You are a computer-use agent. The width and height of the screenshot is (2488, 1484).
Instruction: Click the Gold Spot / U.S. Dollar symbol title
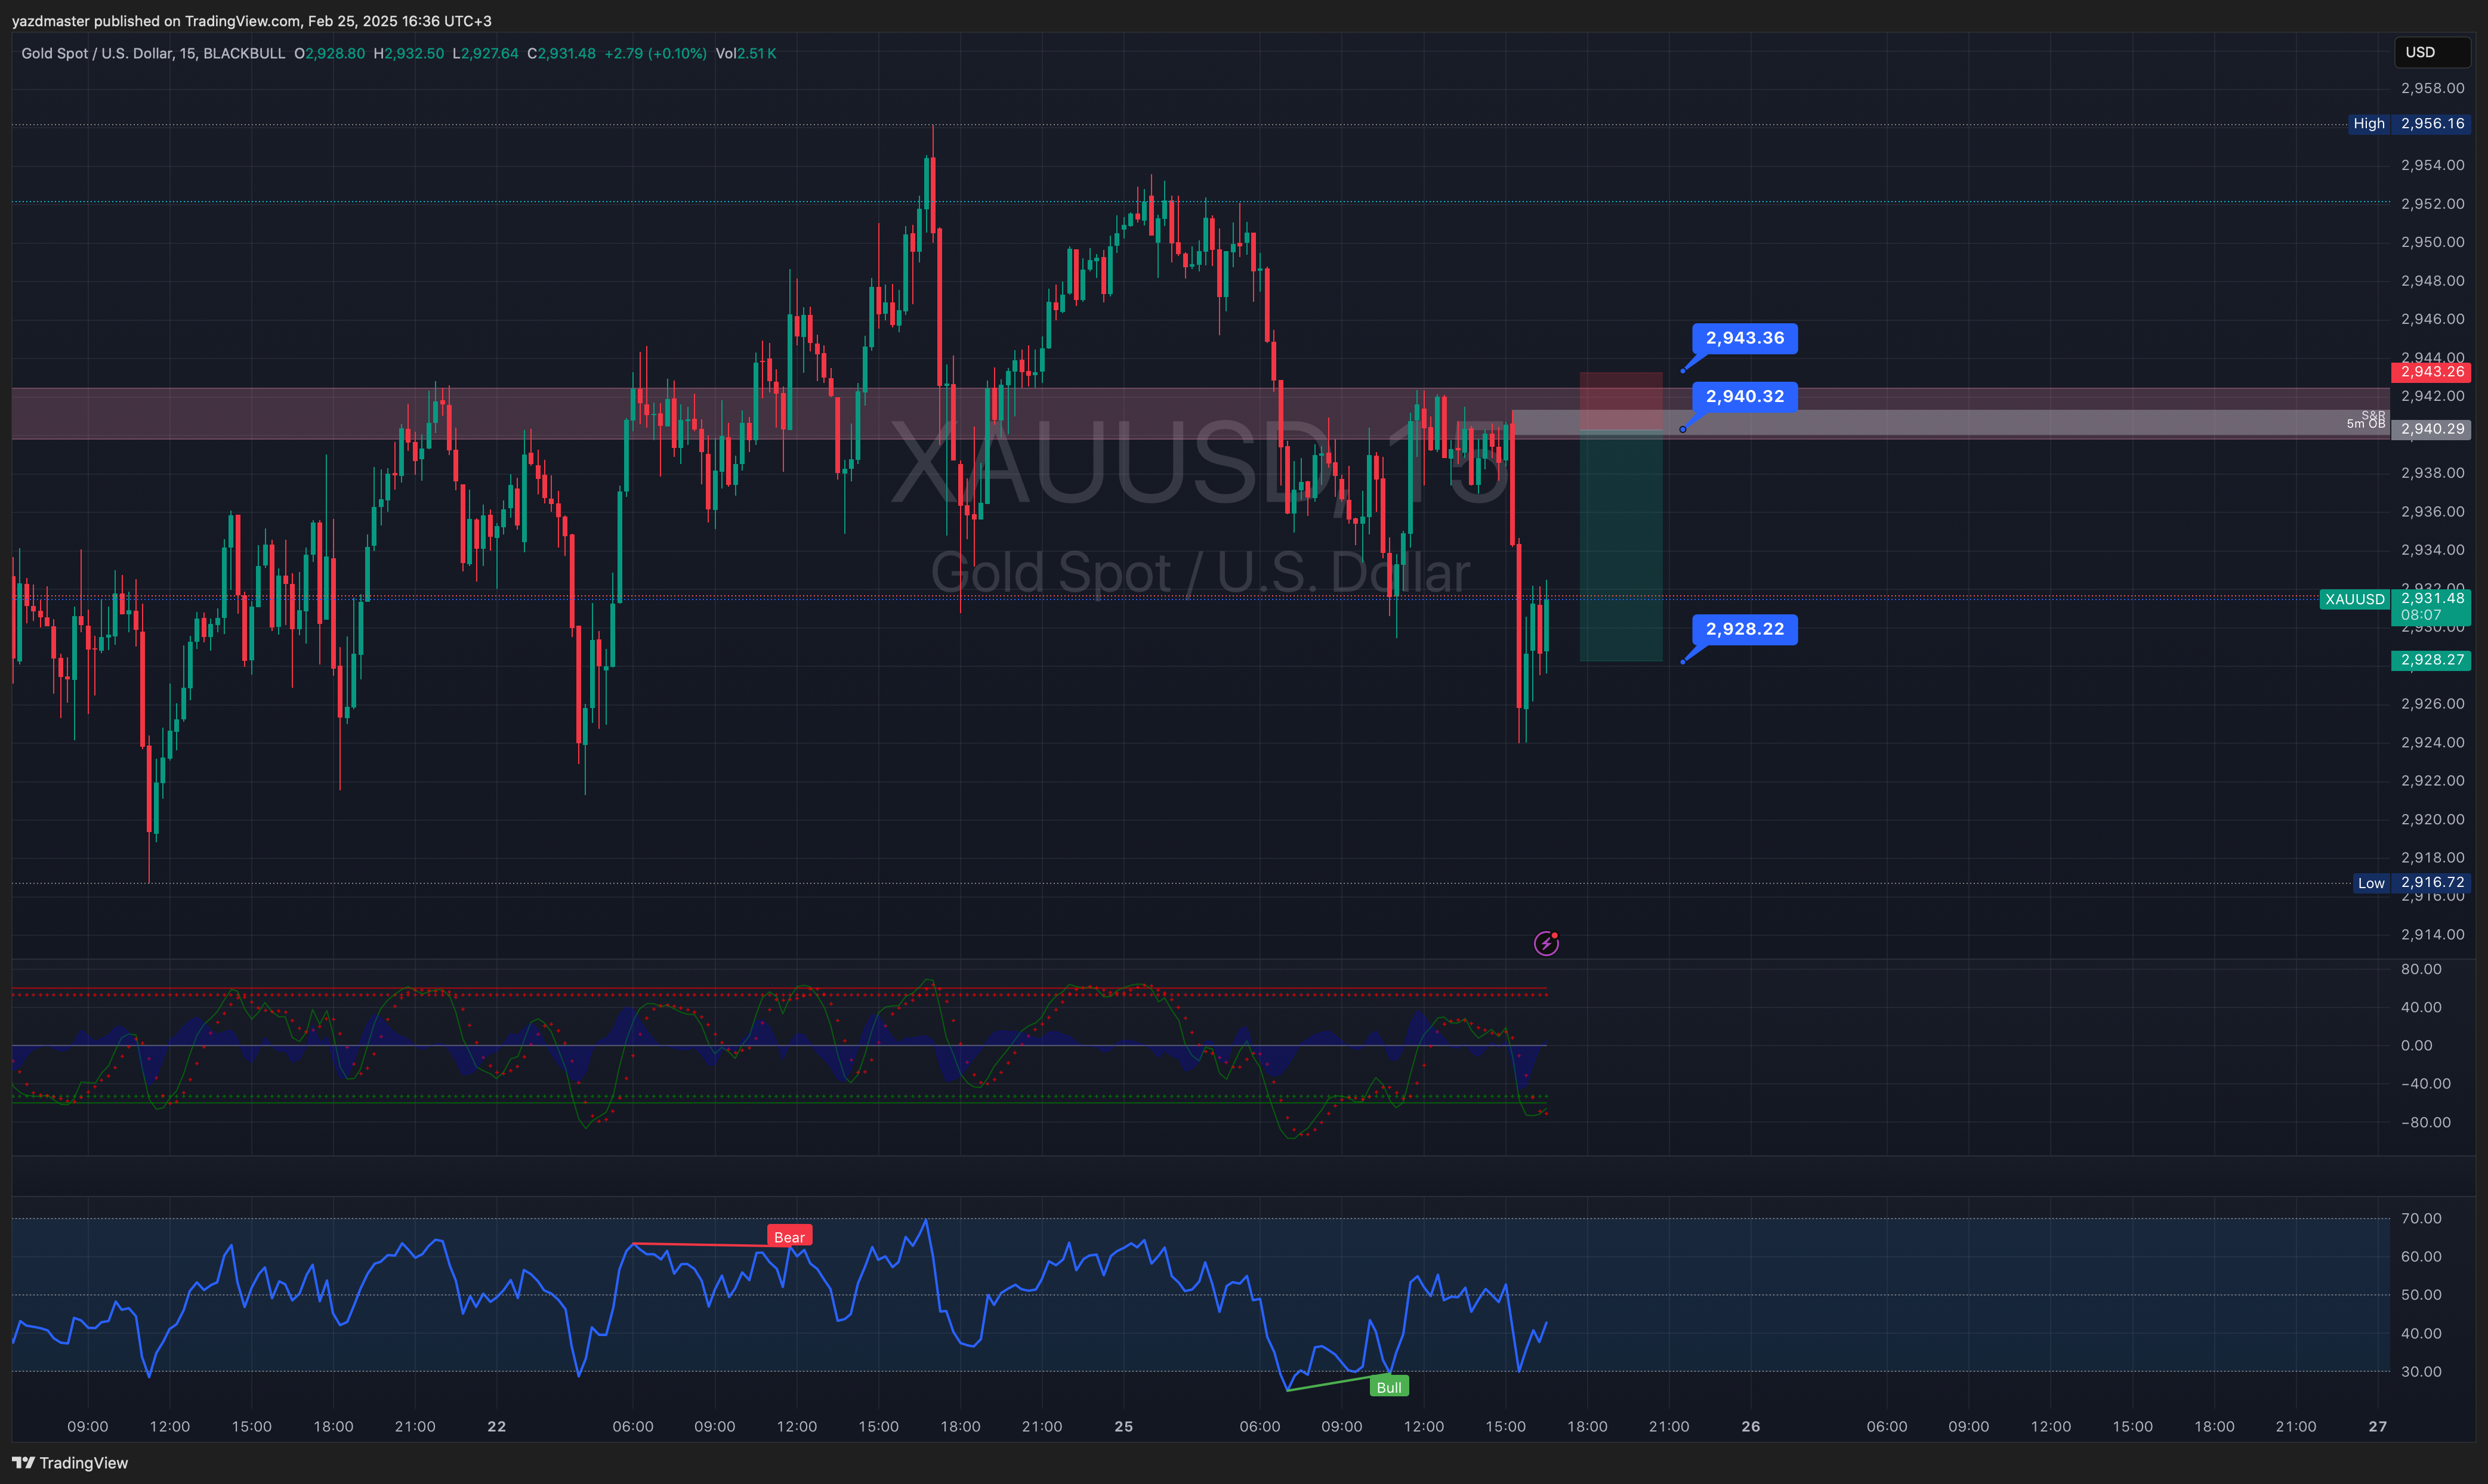pos(153,53)
